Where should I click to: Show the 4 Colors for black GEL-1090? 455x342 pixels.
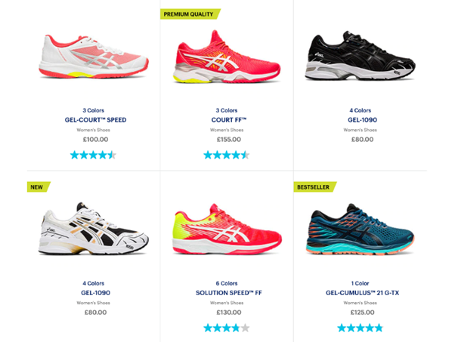(360, 110)
